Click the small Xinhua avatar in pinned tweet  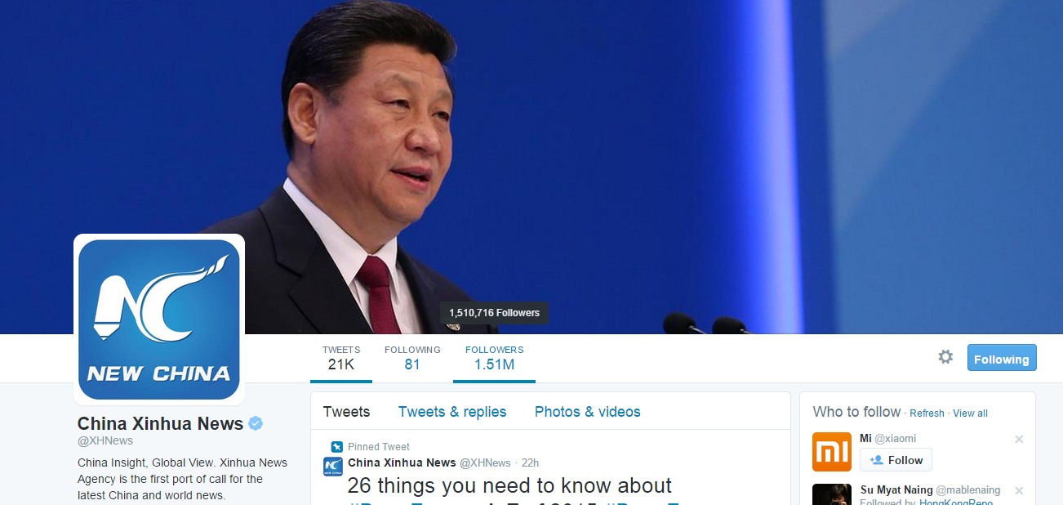click(x=332, y=467)
